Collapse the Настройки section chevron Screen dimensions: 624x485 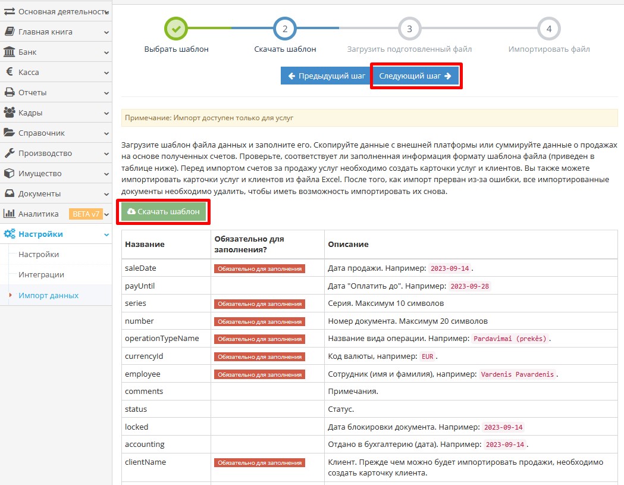coord(106,234)
